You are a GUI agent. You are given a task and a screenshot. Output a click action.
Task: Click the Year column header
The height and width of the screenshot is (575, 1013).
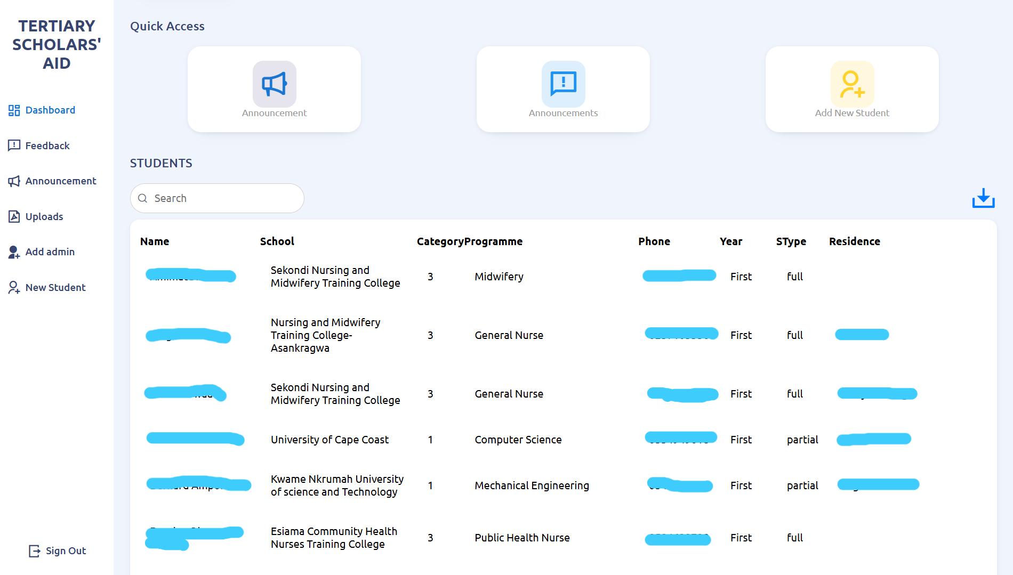point(731,241)
